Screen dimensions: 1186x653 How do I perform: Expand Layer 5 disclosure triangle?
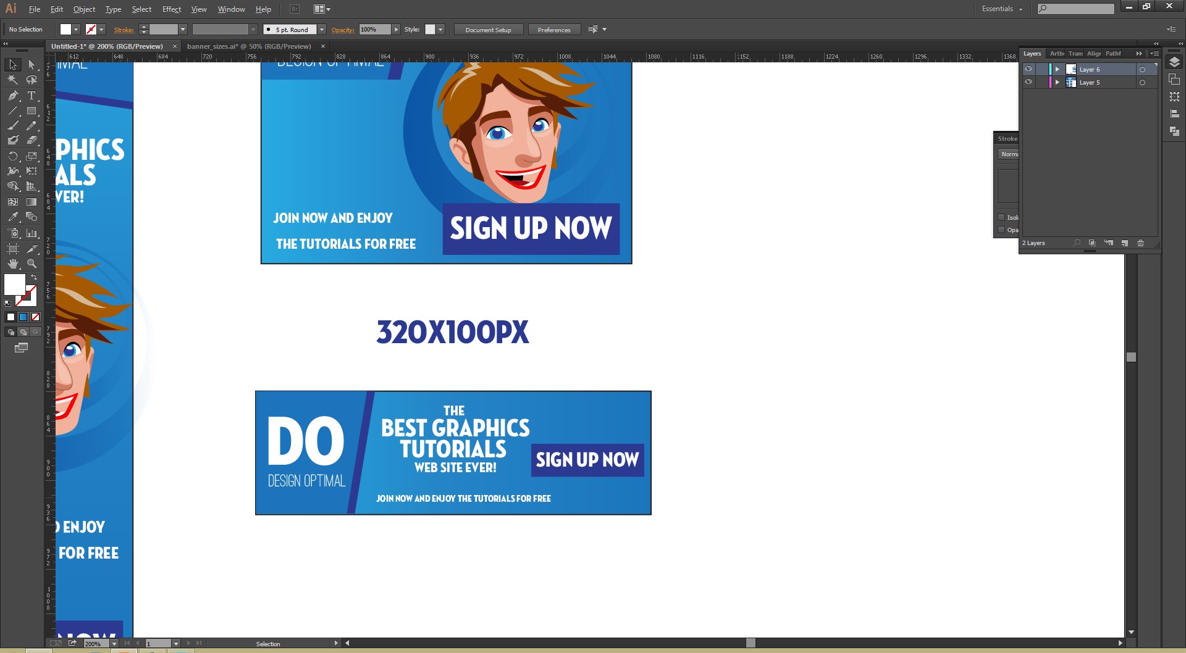pyautogui.click(x=1058, y=82)
